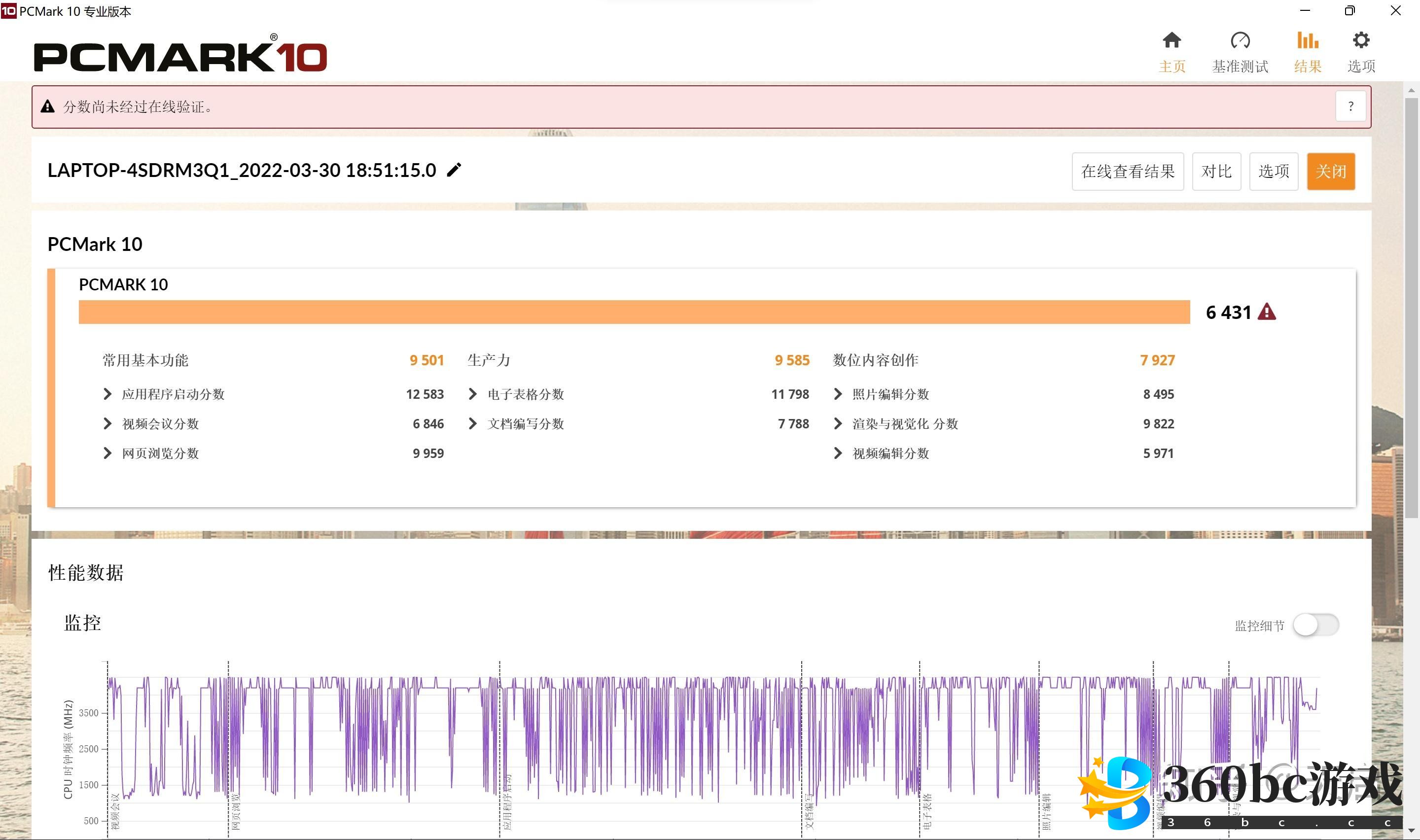Expand 应用程序启动分数 details
1420x840 pixels.
click(107, 394)
